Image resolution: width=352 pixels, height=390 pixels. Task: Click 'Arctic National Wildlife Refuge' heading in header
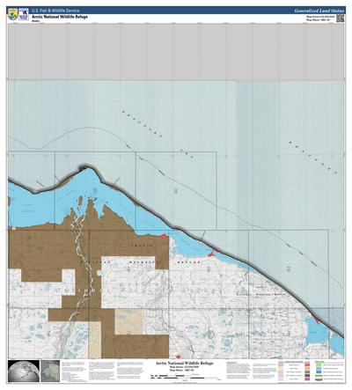(x=60, y=17)
